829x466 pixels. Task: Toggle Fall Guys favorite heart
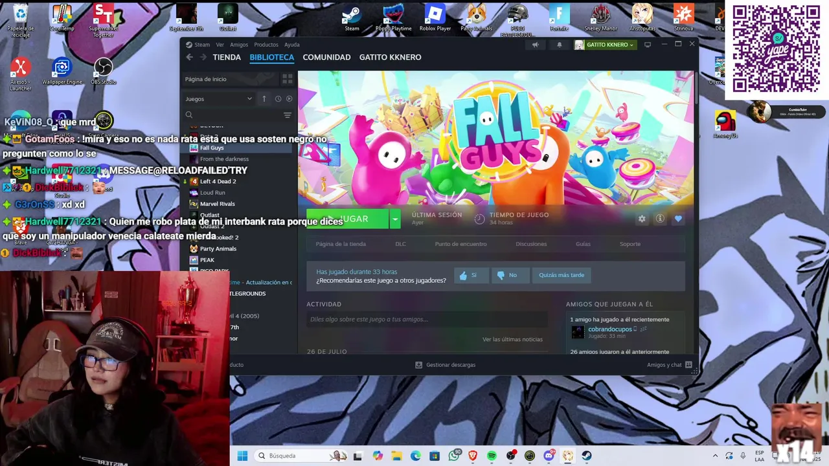point(678,219)
